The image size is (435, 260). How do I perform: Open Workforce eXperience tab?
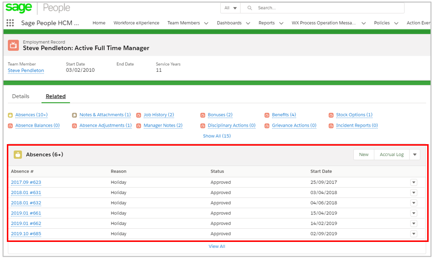136,23
